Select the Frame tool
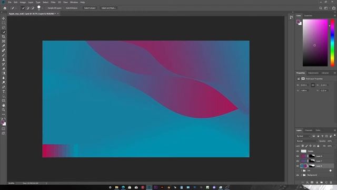Screen dimensions: 337x190 click(4, 41)
